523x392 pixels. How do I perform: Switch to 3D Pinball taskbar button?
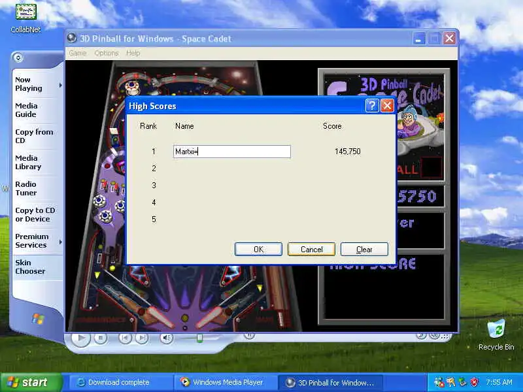[330, 382]
